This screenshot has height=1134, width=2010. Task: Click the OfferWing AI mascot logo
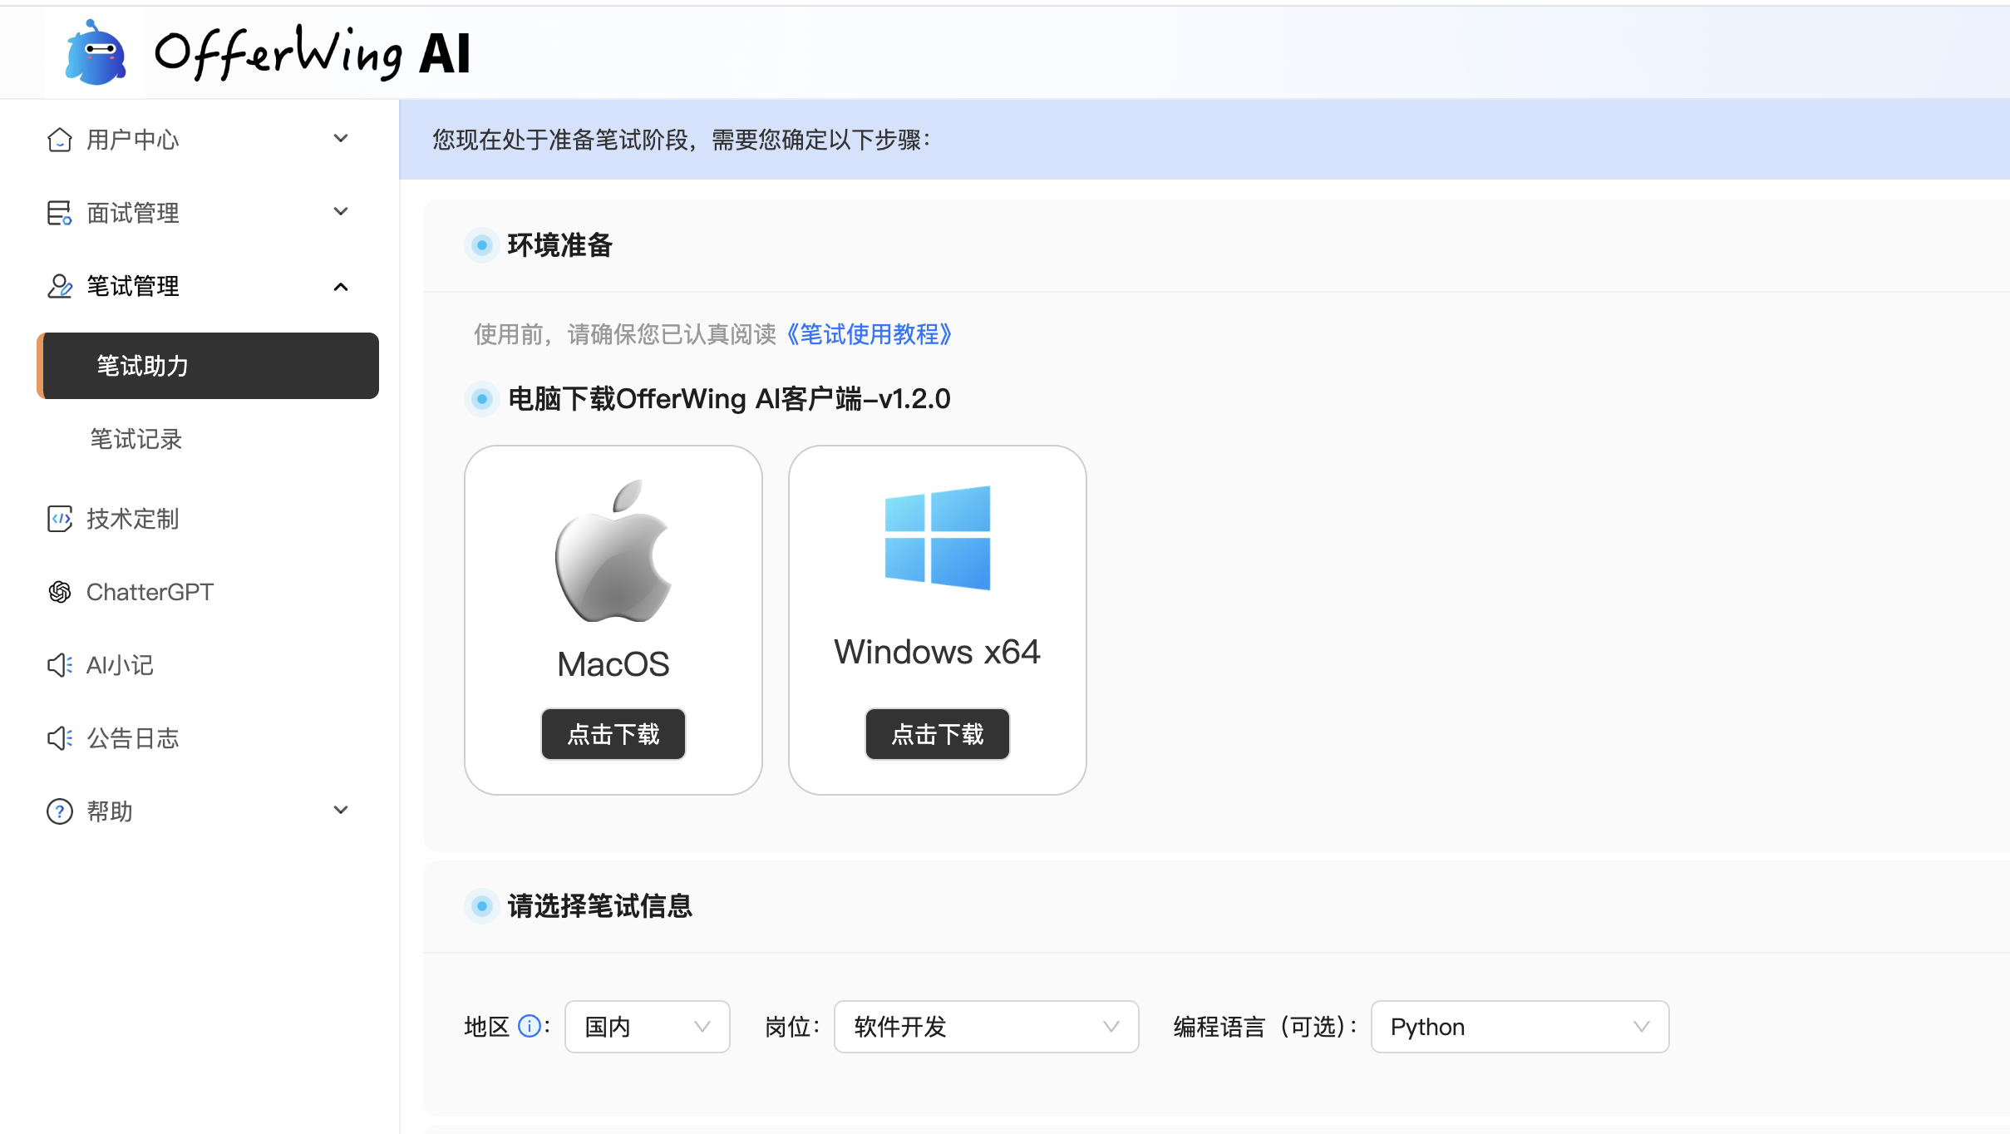tap(95, 54)
